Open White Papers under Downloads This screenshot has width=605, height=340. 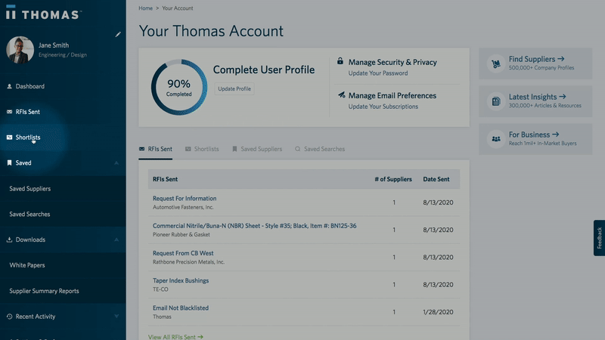pos(26,265)
